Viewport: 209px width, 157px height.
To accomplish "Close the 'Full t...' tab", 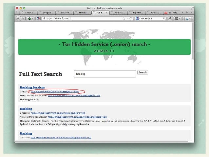I will [x=107, y=13].
